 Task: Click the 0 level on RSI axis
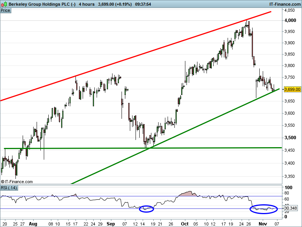(x=286, y=217)
